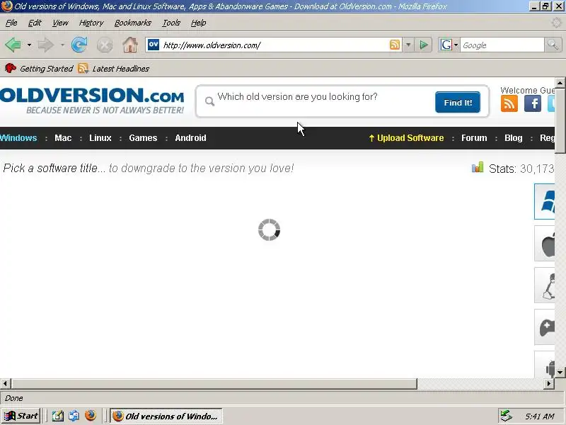Viewport: 566px width, 425px height.
Task: Click the Find It! button
Action: 458,102
